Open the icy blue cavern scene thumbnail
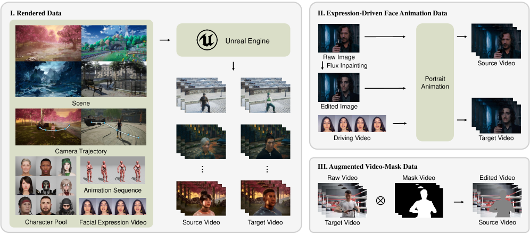The width and height of the screenshot is (530, 234). point(48,79)
